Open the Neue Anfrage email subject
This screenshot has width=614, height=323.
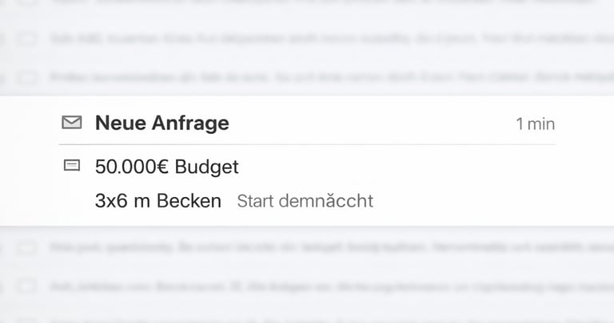[x=161, y=123]
